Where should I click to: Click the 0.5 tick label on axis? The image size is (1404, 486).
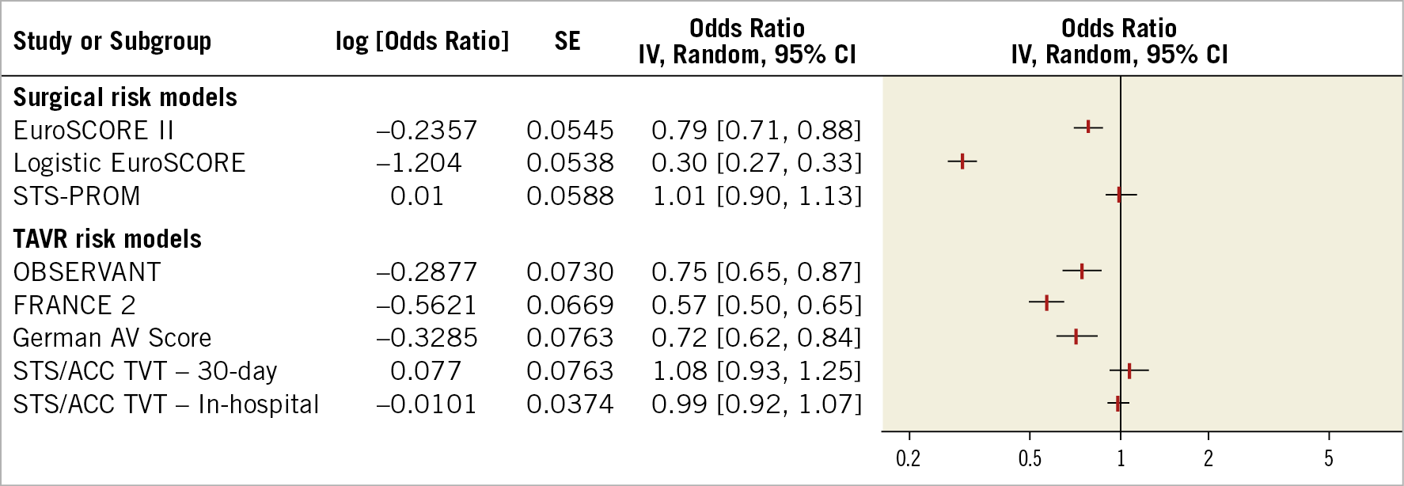pos(1029,458)
